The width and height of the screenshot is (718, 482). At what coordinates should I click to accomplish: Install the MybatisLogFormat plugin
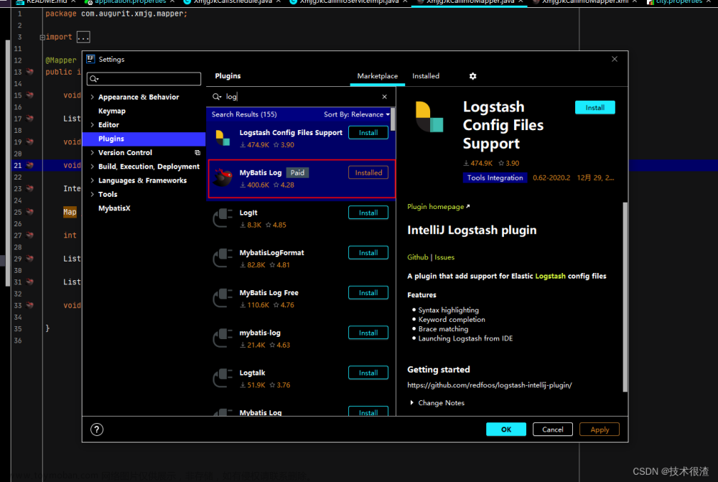pyautogui.click(x=368, y=253)
